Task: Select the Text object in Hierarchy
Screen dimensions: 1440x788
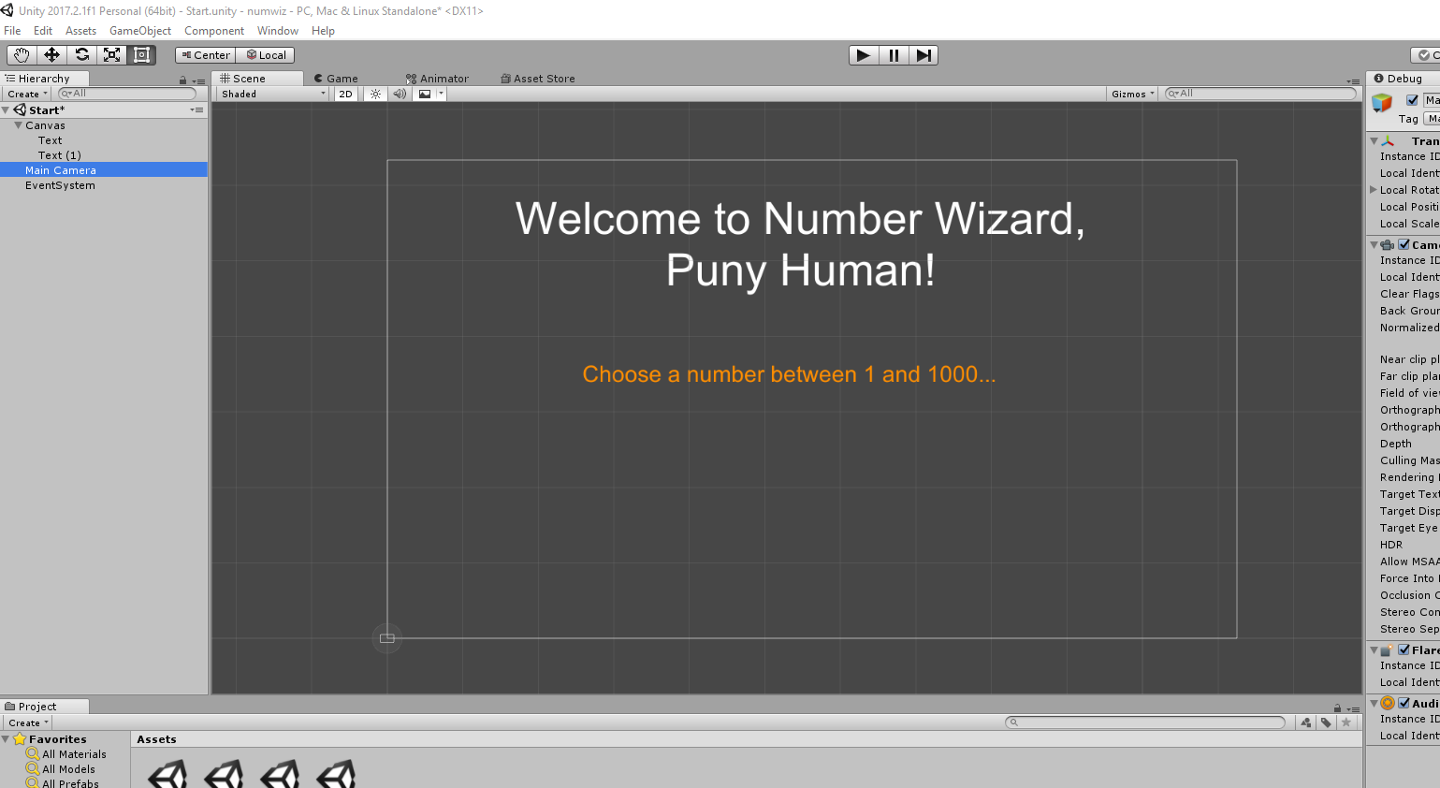Action: point(50,140)
